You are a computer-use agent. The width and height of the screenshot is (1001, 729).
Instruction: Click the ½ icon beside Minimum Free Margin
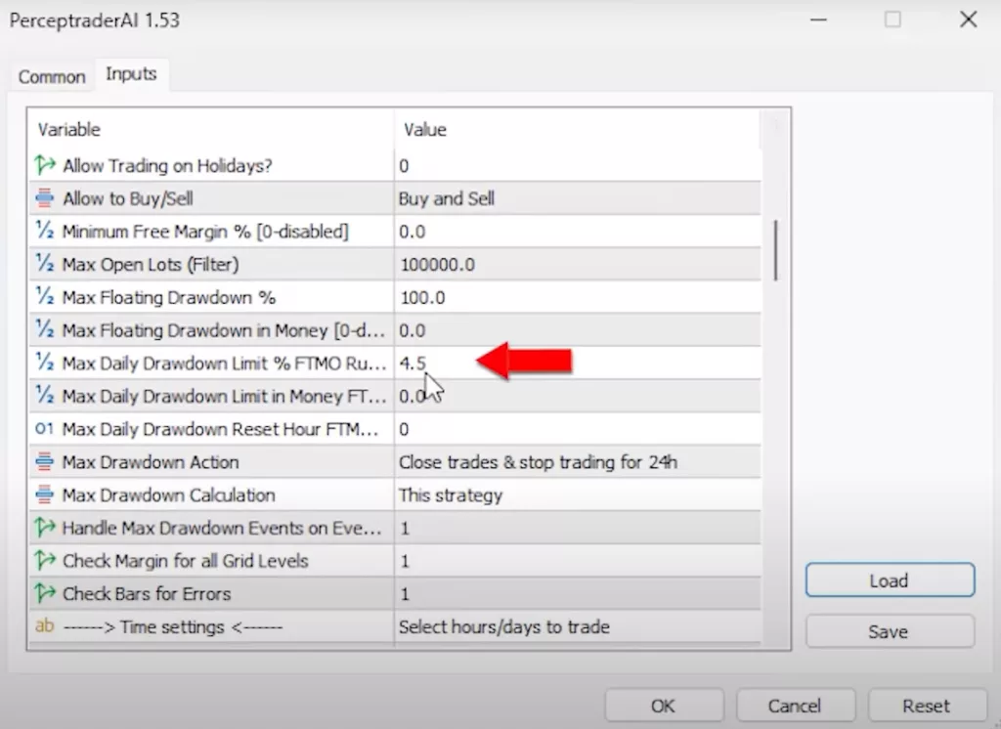pyautogui.click(x=45, y=232)
